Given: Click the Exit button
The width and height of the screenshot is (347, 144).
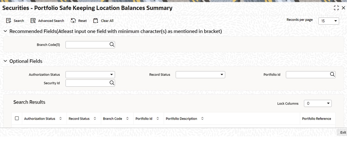Looking at the screenshot, I should click(x=343, y=132).
